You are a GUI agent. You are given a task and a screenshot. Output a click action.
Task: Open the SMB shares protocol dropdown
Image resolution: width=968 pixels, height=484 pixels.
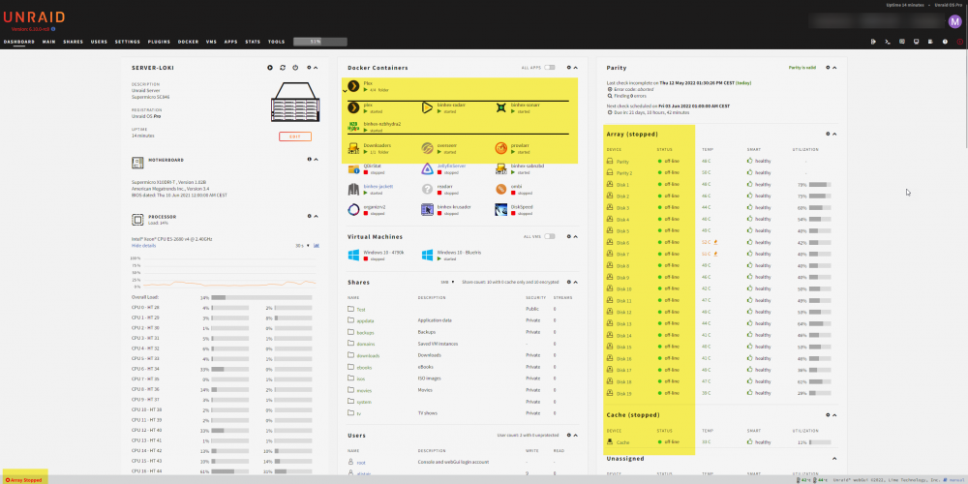click(447, 282)
